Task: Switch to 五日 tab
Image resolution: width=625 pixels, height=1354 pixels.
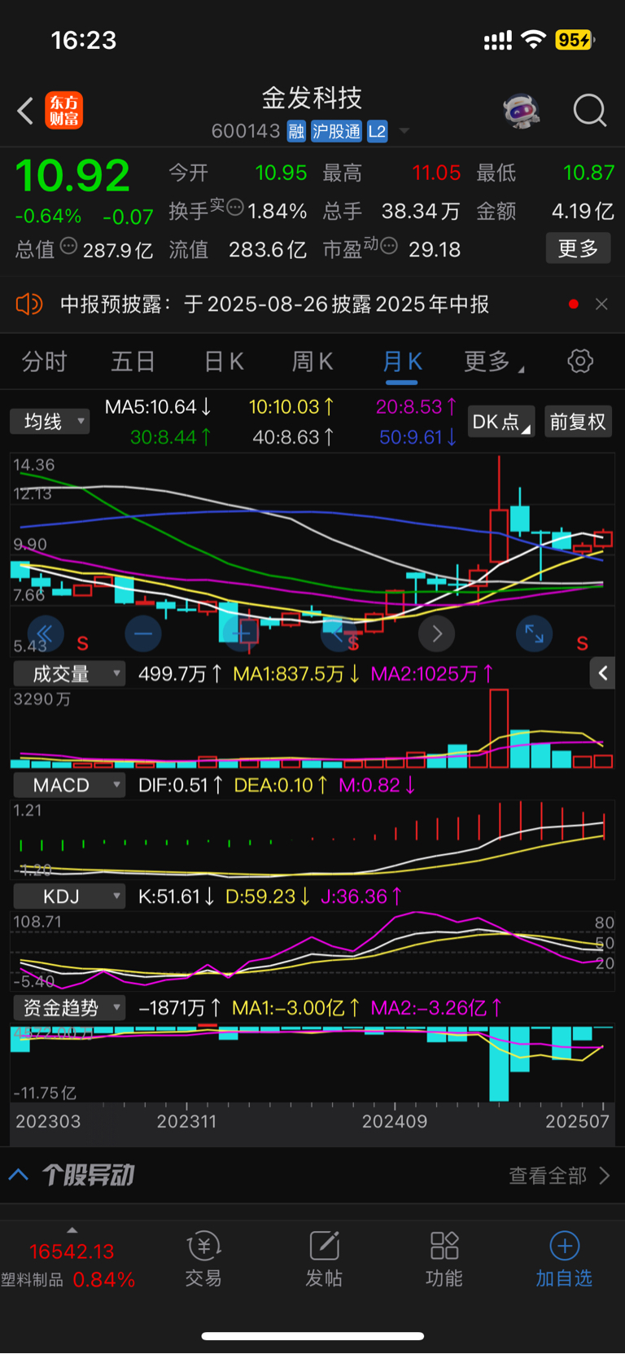Action: click(133, 362)
